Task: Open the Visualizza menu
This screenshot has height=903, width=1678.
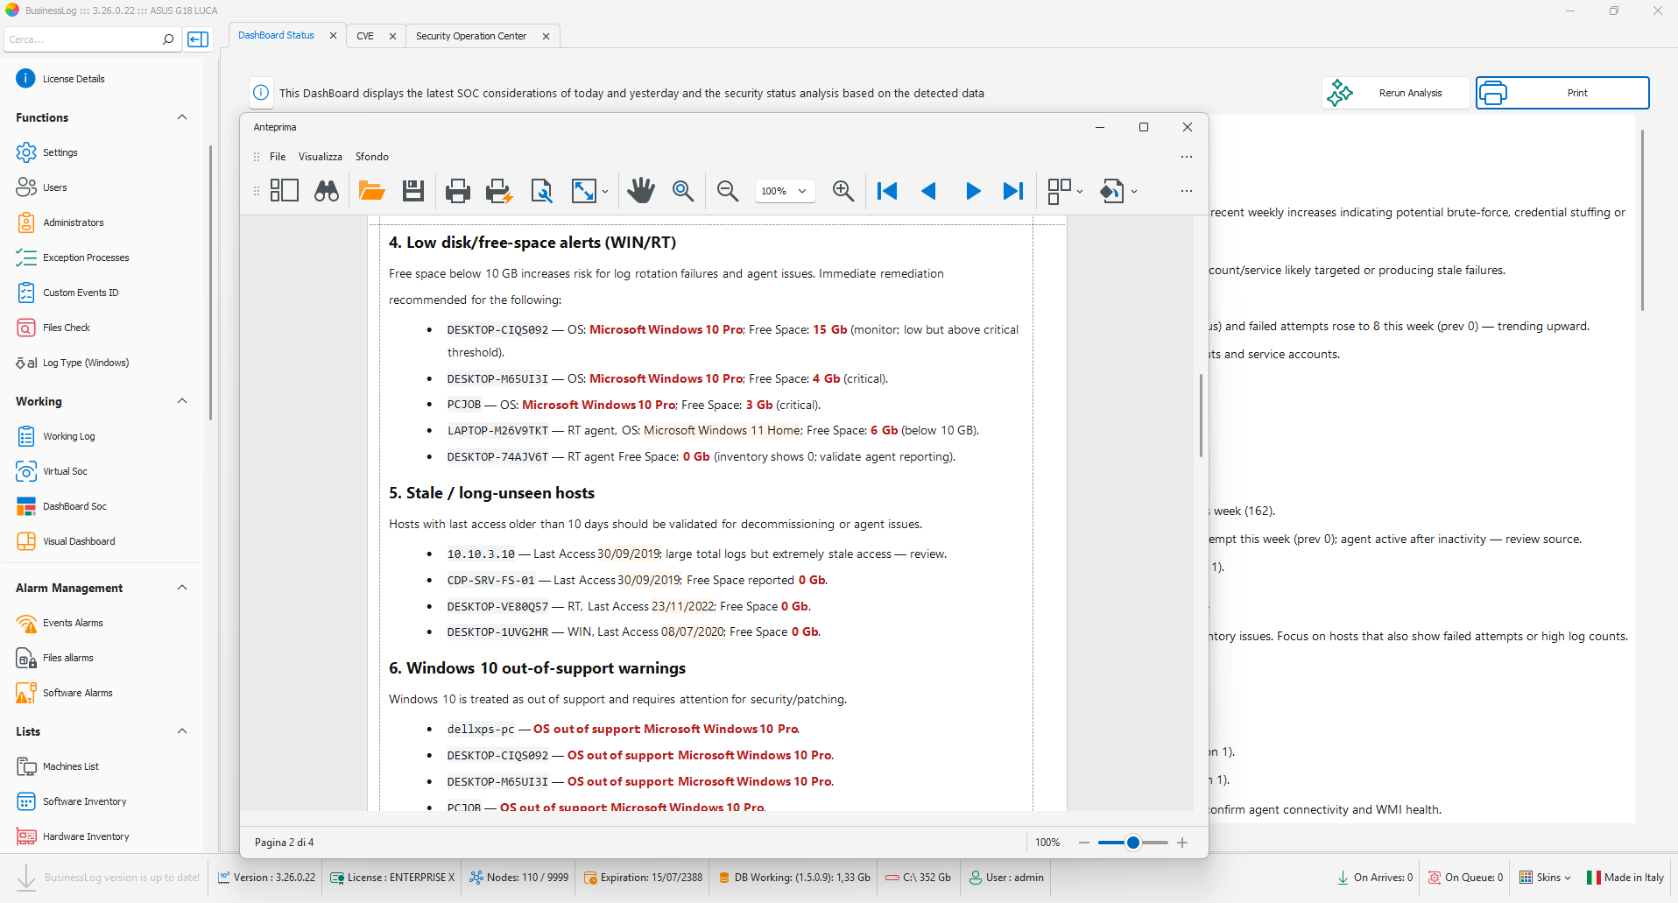Action: click(320, 157)
